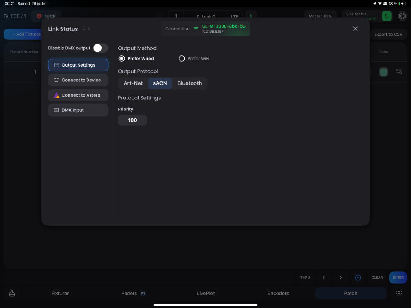
Task: Select the sACN output protocol
Action: [160, 83]
